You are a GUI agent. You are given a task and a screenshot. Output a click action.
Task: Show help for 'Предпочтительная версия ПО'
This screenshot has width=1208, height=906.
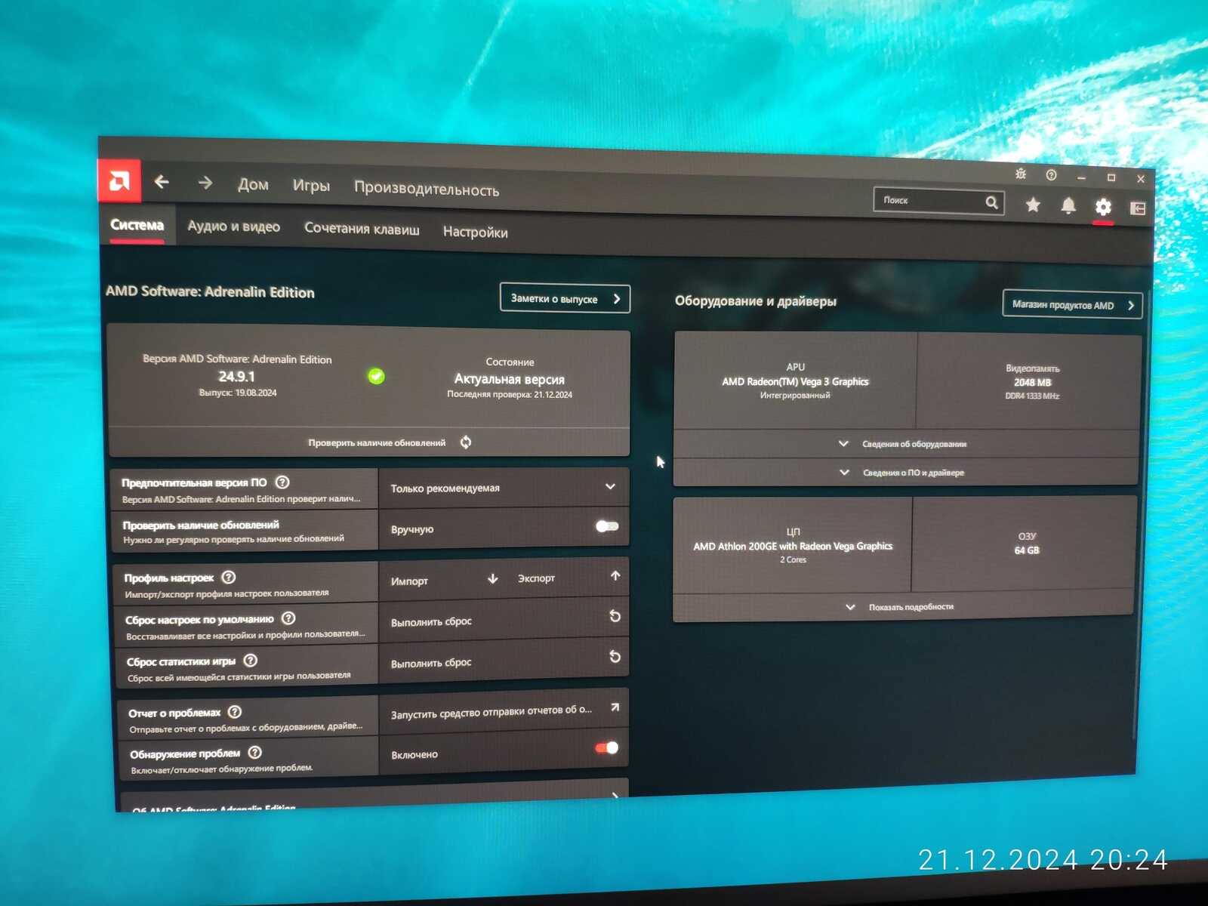point(282,482)
